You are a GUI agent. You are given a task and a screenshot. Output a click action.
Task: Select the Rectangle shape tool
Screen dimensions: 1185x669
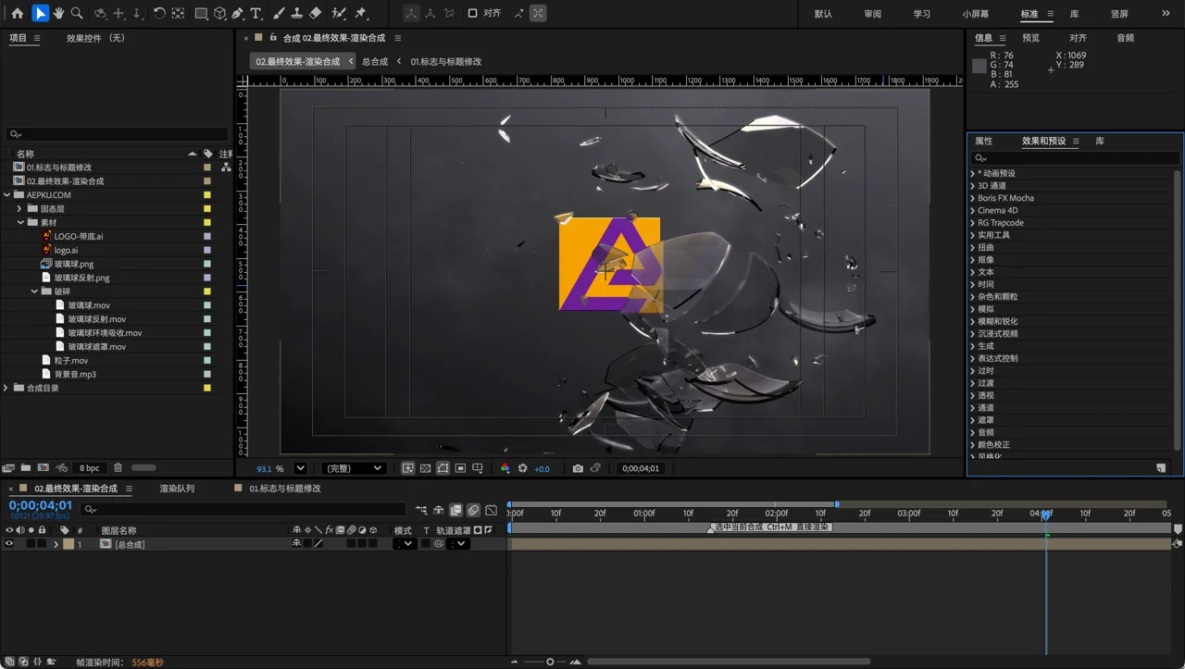click(x=201, y=13)
